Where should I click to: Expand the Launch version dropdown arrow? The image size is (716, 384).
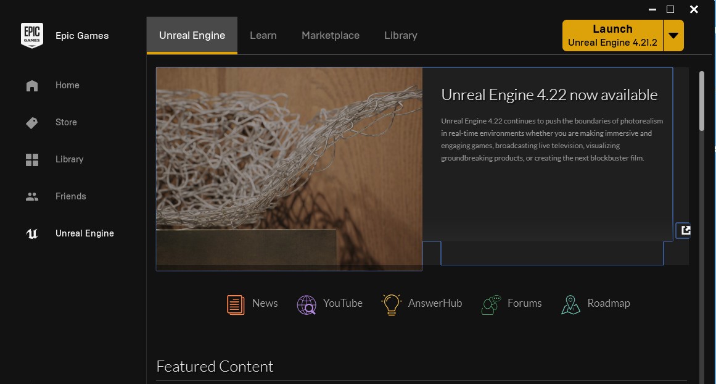point(674,35)
